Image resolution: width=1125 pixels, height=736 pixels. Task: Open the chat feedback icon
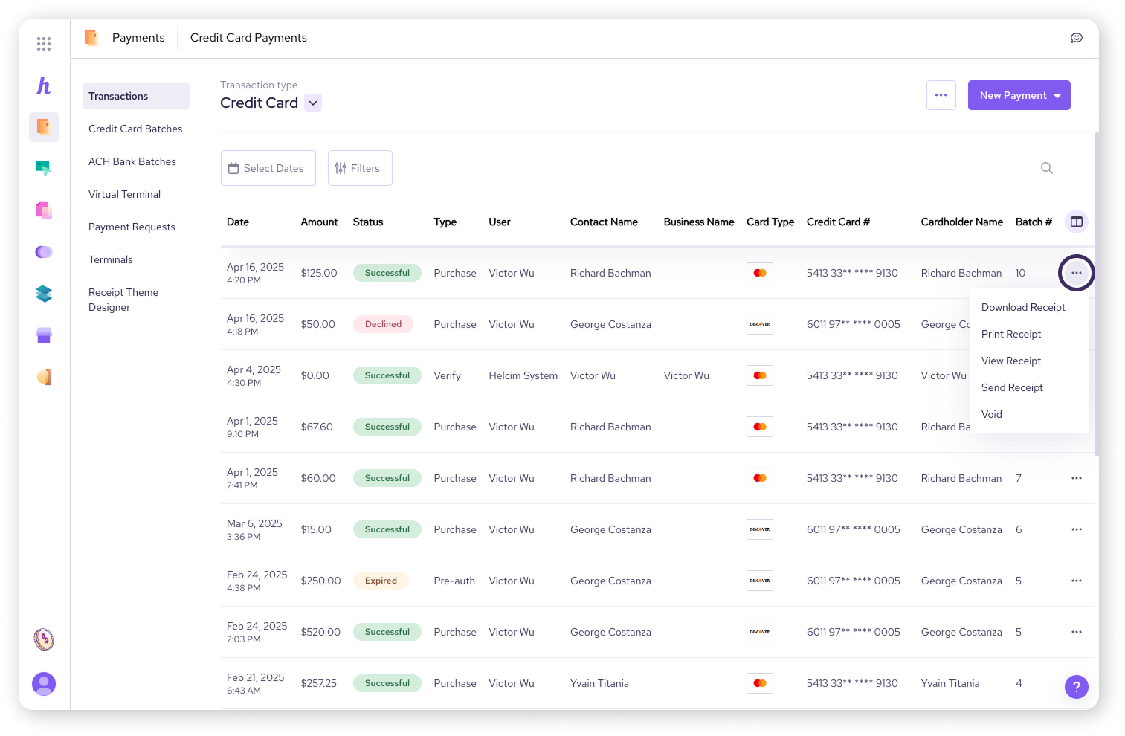pos(1076,38)
